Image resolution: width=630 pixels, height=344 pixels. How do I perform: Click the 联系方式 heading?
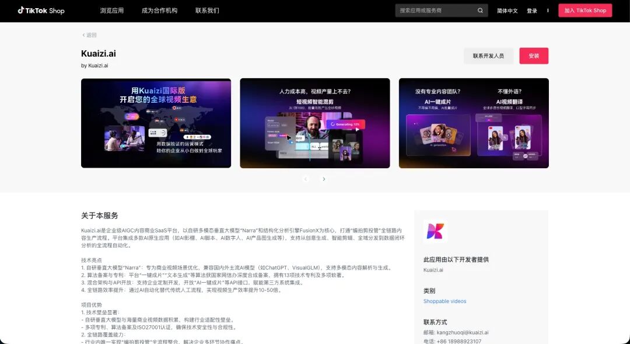click(x=435, y=322)
